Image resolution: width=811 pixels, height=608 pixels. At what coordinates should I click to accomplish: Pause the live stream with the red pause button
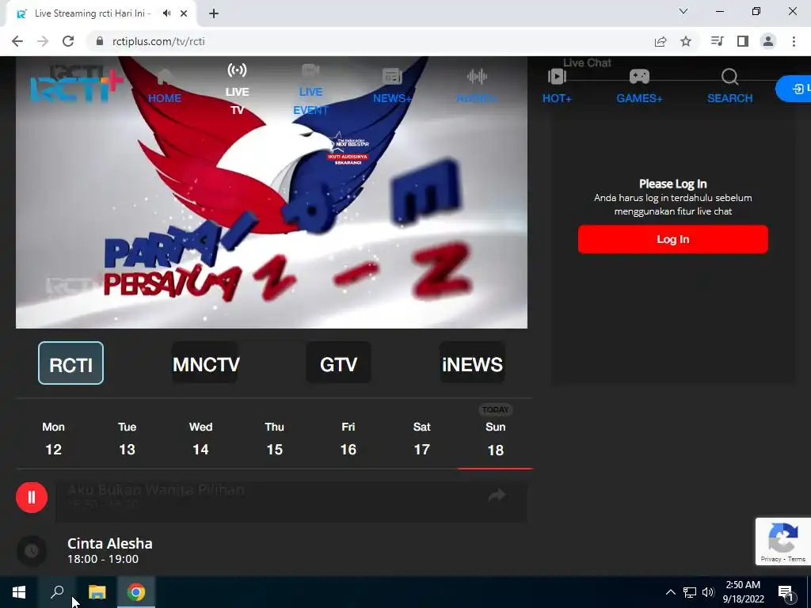pyautogui.click(x=32, y=497)
